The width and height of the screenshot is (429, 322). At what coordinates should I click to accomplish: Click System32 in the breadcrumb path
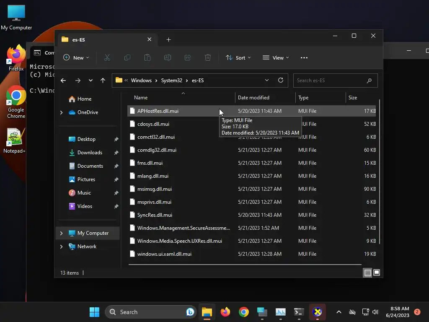coord(171,80)
